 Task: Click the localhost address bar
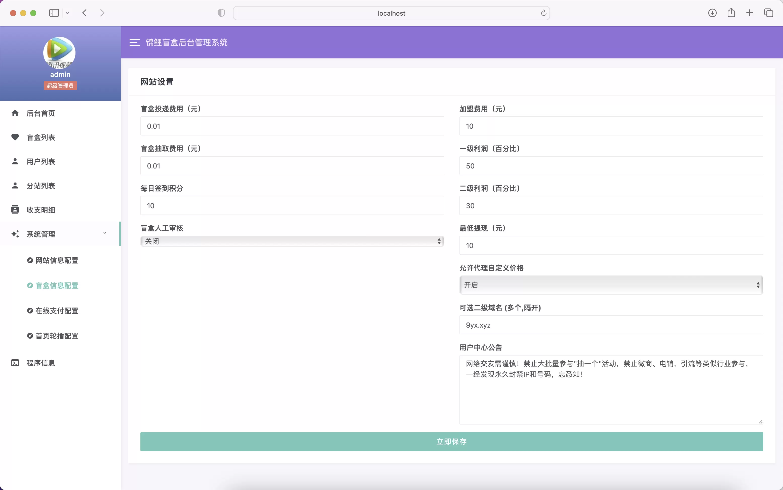click(391, 13)
